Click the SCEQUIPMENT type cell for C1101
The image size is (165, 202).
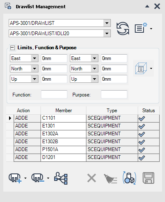tap(112, 118)
